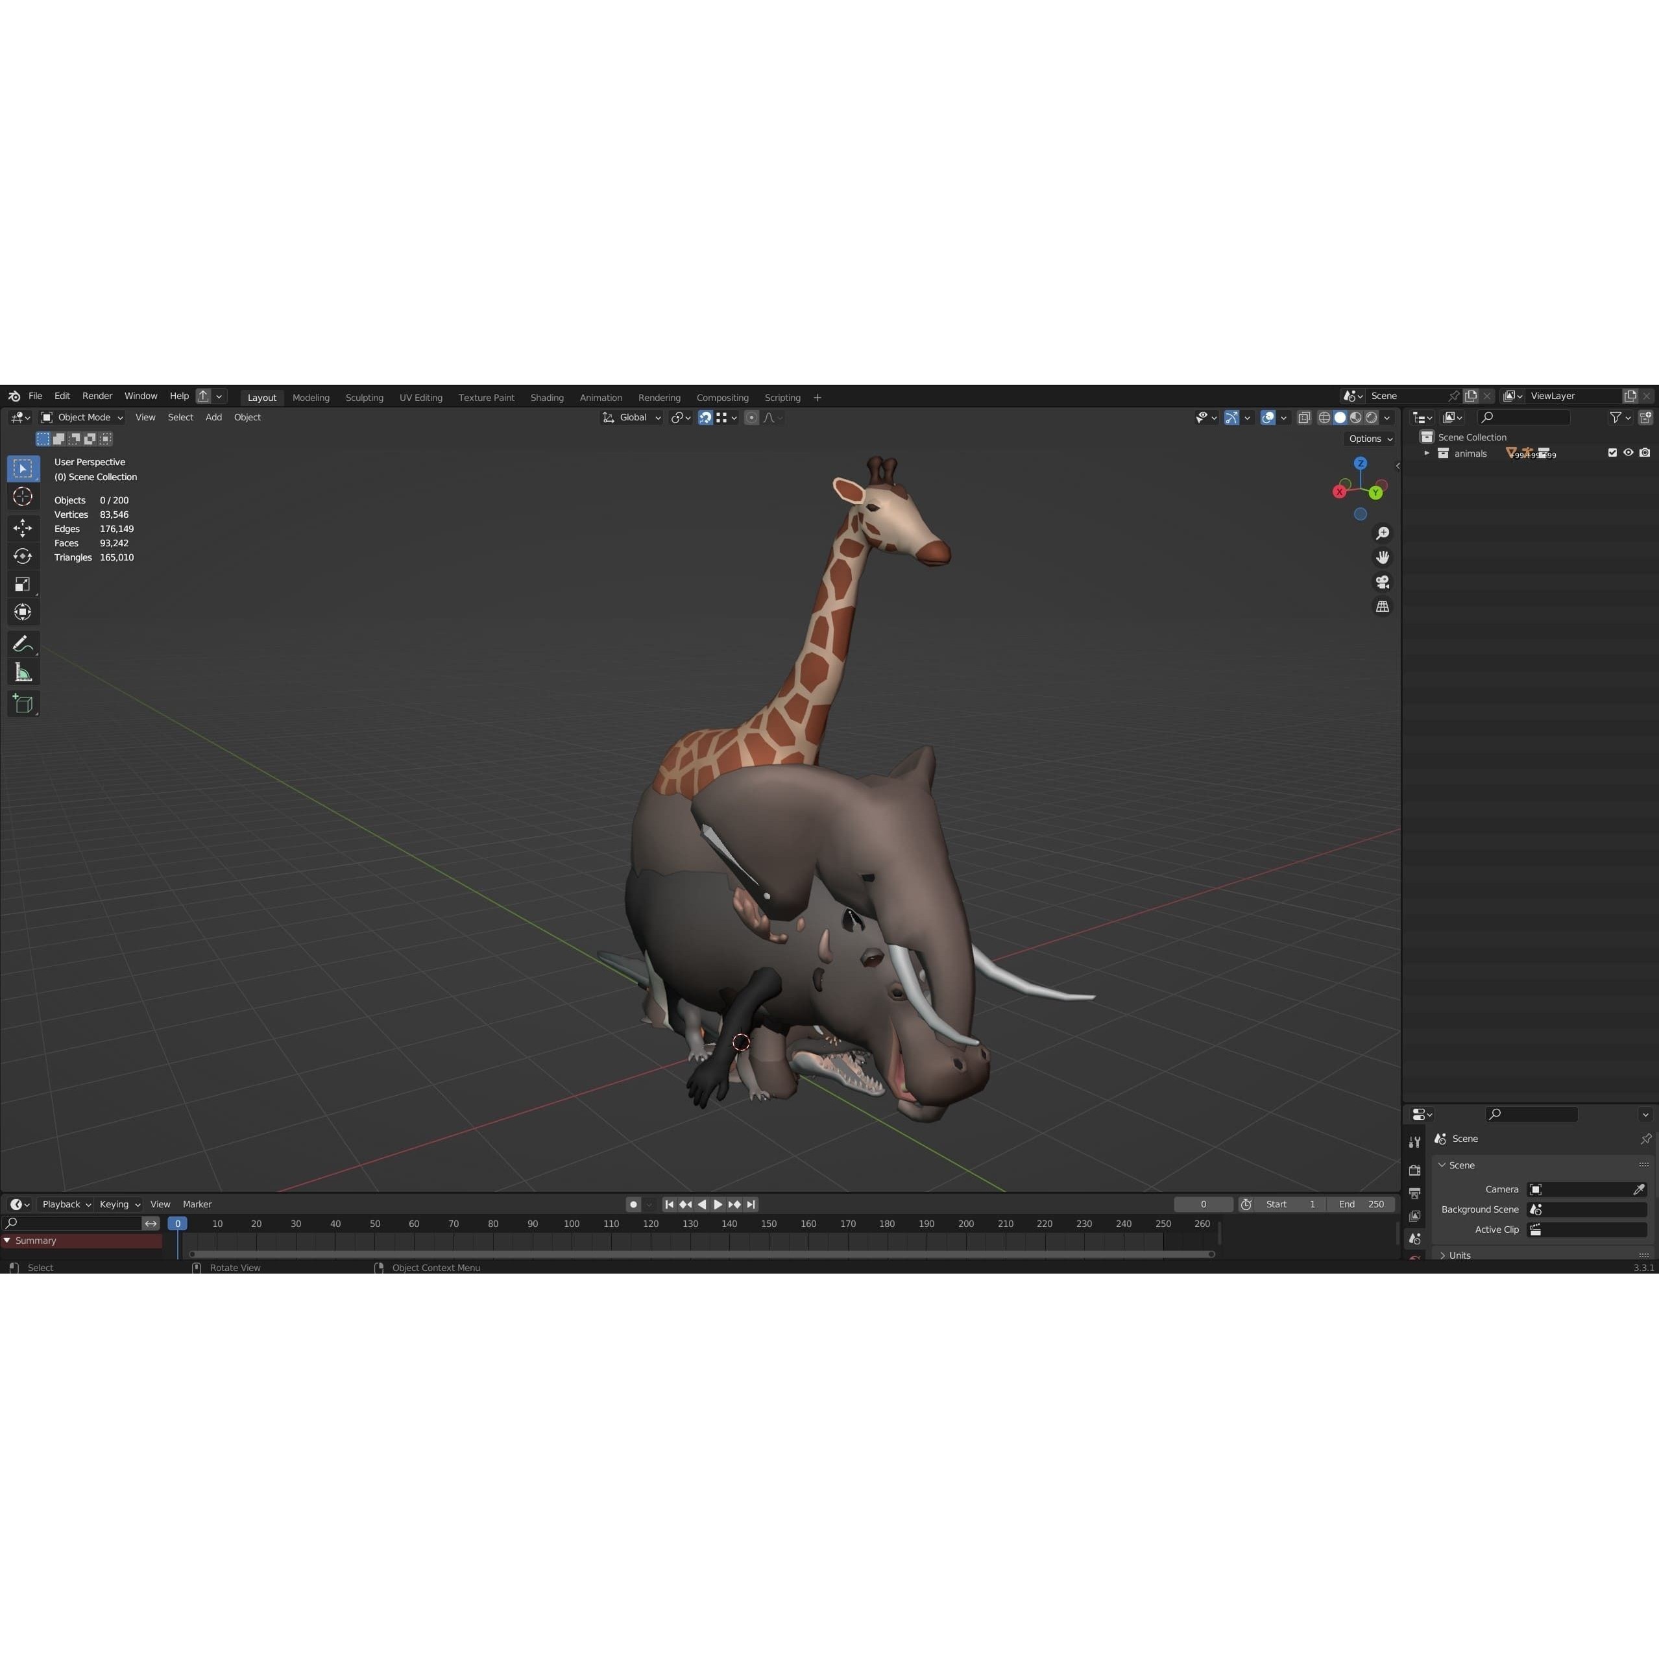1659x1659 pixels.
Task: Open the transform orientation Global dropdown
Action: coord(633,417)
